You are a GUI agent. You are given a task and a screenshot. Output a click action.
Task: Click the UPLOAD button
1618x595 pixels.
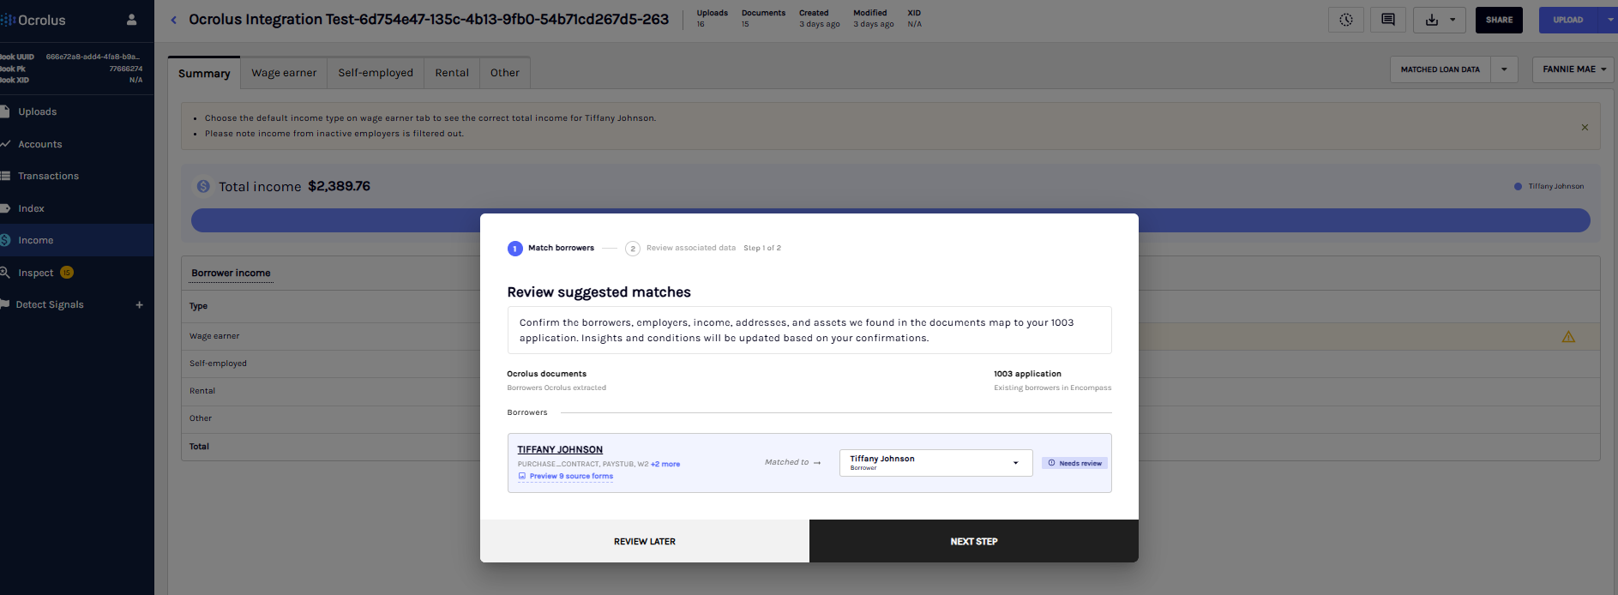click(x=1568, y=20)
